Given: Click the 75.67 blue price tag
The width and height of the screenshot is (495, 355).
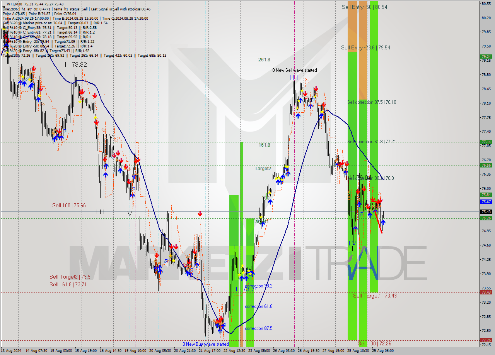Looking at the screenshot, I should [x=486, y=202].
